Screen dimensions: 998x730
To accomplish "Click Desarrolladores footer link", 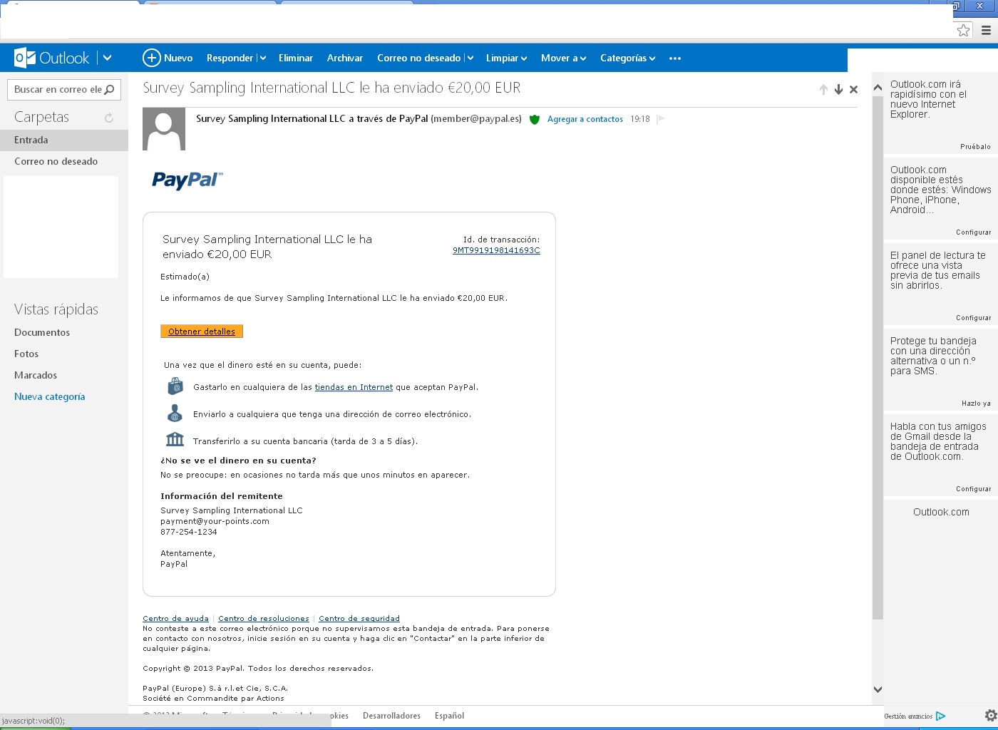I will [x=391, y=716].
